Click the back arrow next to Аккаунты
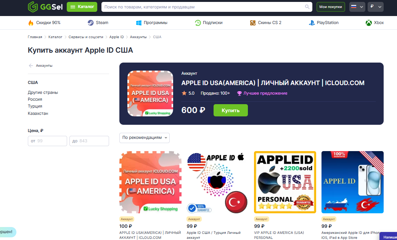The width and height of the screenshot is (397, 240). click(31, 66)
